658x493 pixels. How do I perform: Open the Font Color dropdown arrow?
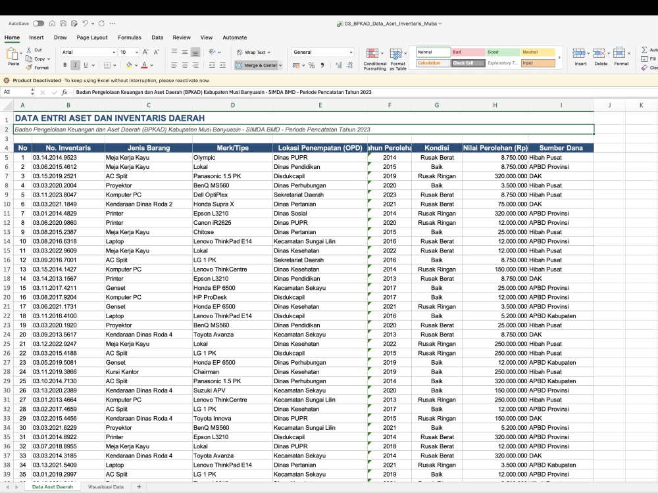[x=152, y=65]
